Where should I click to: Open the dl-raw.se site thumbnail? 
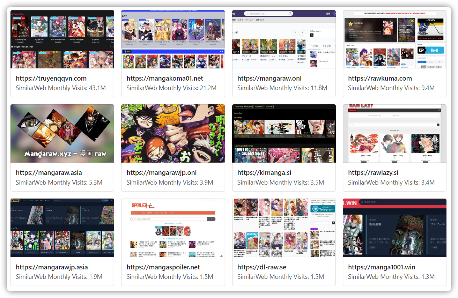pos(284,228)
